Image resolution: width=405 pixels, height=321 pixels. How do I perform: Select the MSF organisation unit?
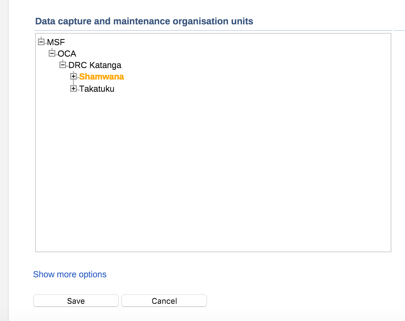pyautogui.click(x=56, y=42)
